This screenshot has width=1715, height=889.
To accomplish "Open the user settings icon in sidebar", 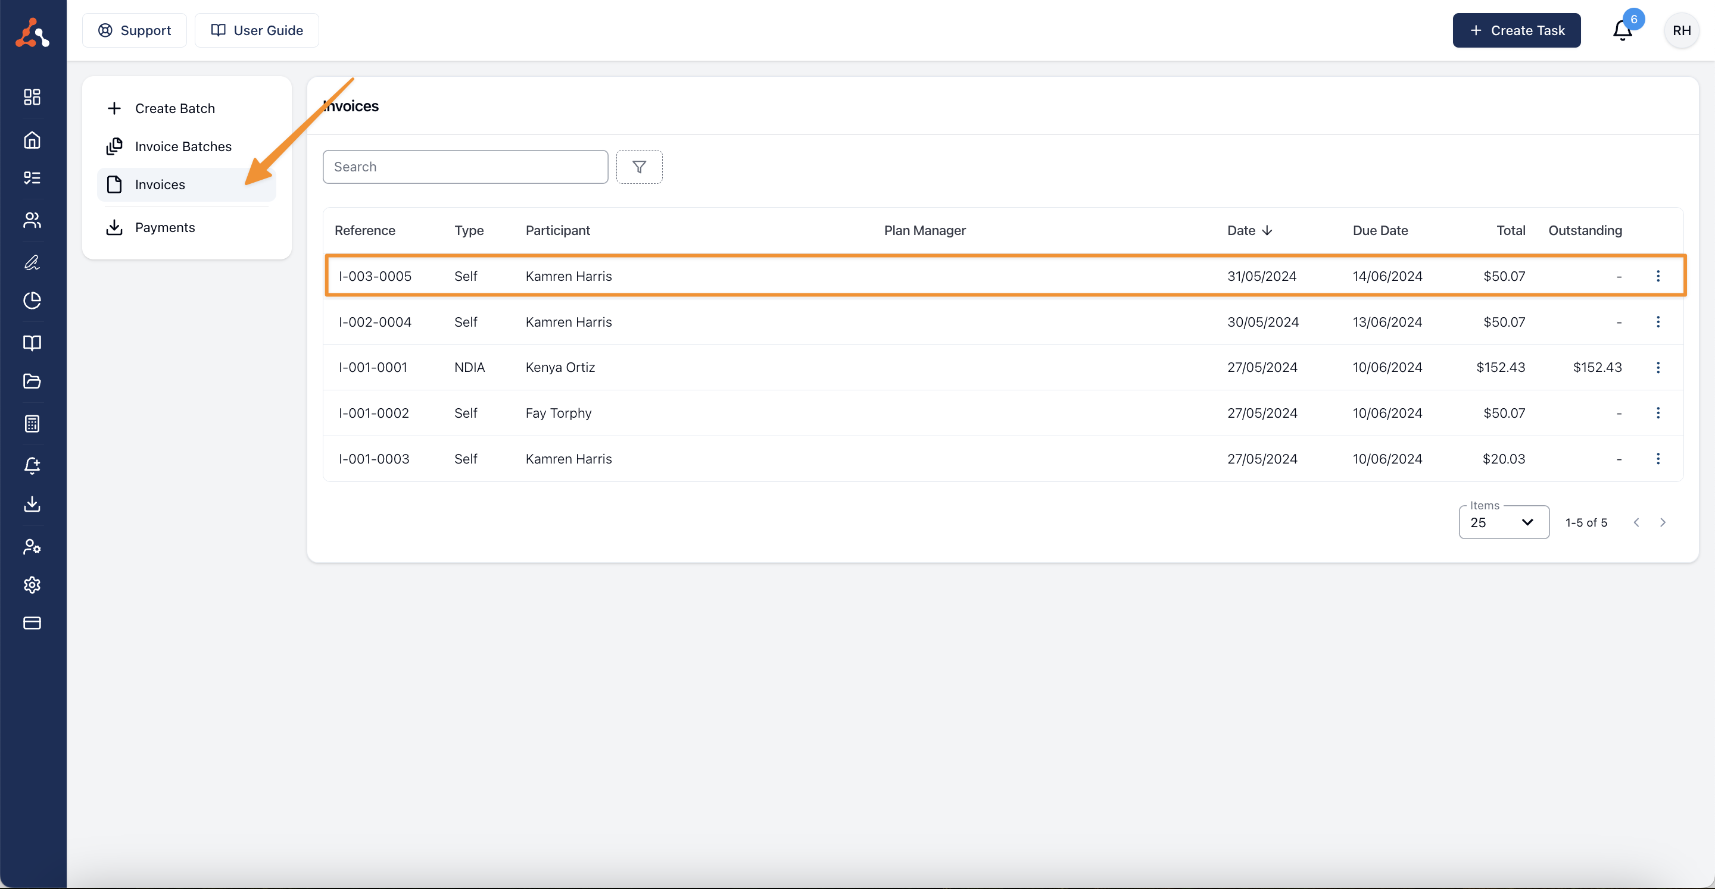I will pos(32,546).
